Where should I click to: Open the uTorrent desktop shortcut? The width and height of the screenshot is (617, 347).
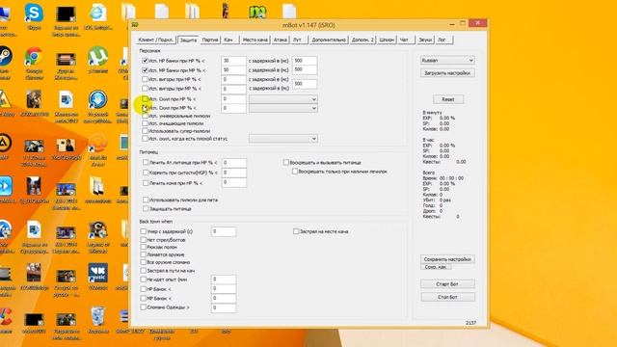pos(98,56)
